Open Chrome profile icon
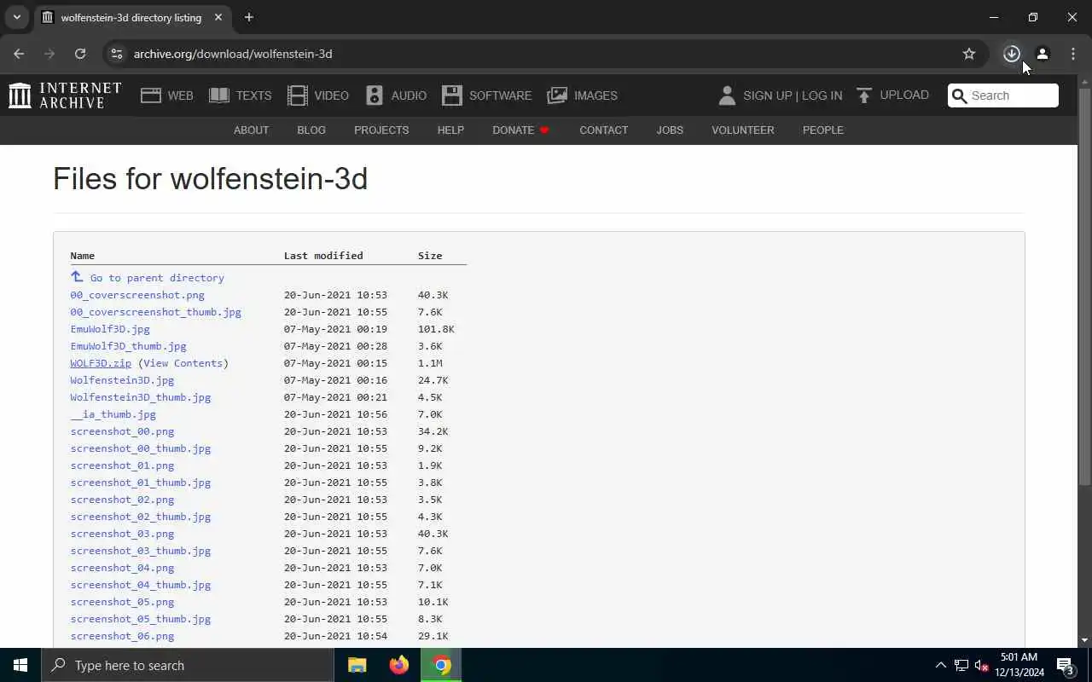This screenshot has height=682, width=1092. 1043,54
